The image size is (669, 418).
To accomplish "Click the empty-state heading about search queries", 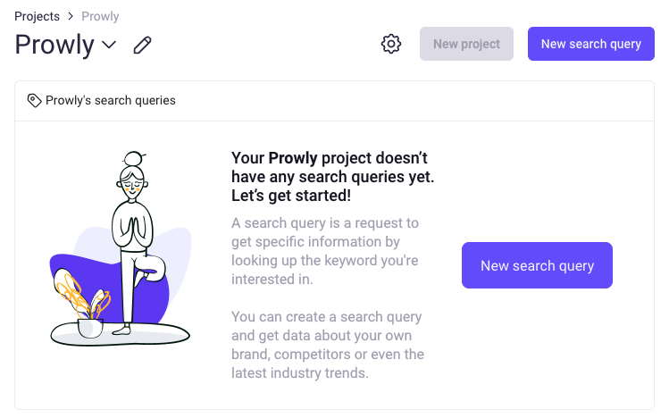I will (333, 177).
